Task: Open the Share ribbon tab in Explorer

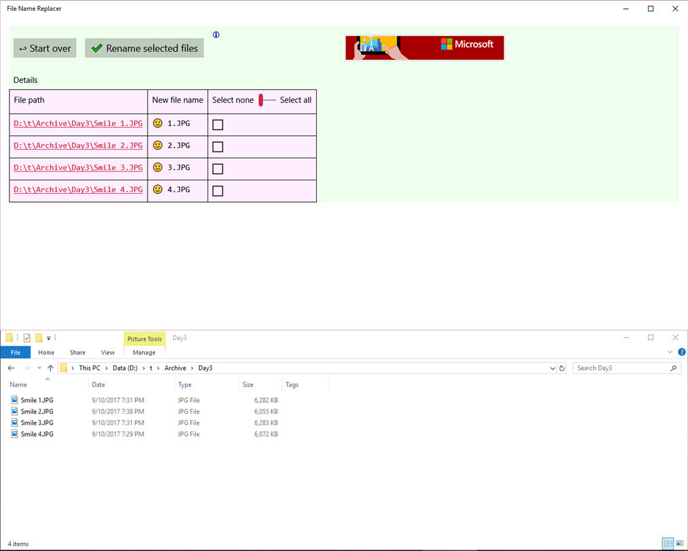Action: coord(78,352)
